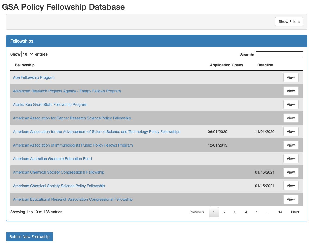This screenshot has width=314, height=244.
Task: Click View for ACS Science Policy Fellowship row
Action: [x=291, y=186]
